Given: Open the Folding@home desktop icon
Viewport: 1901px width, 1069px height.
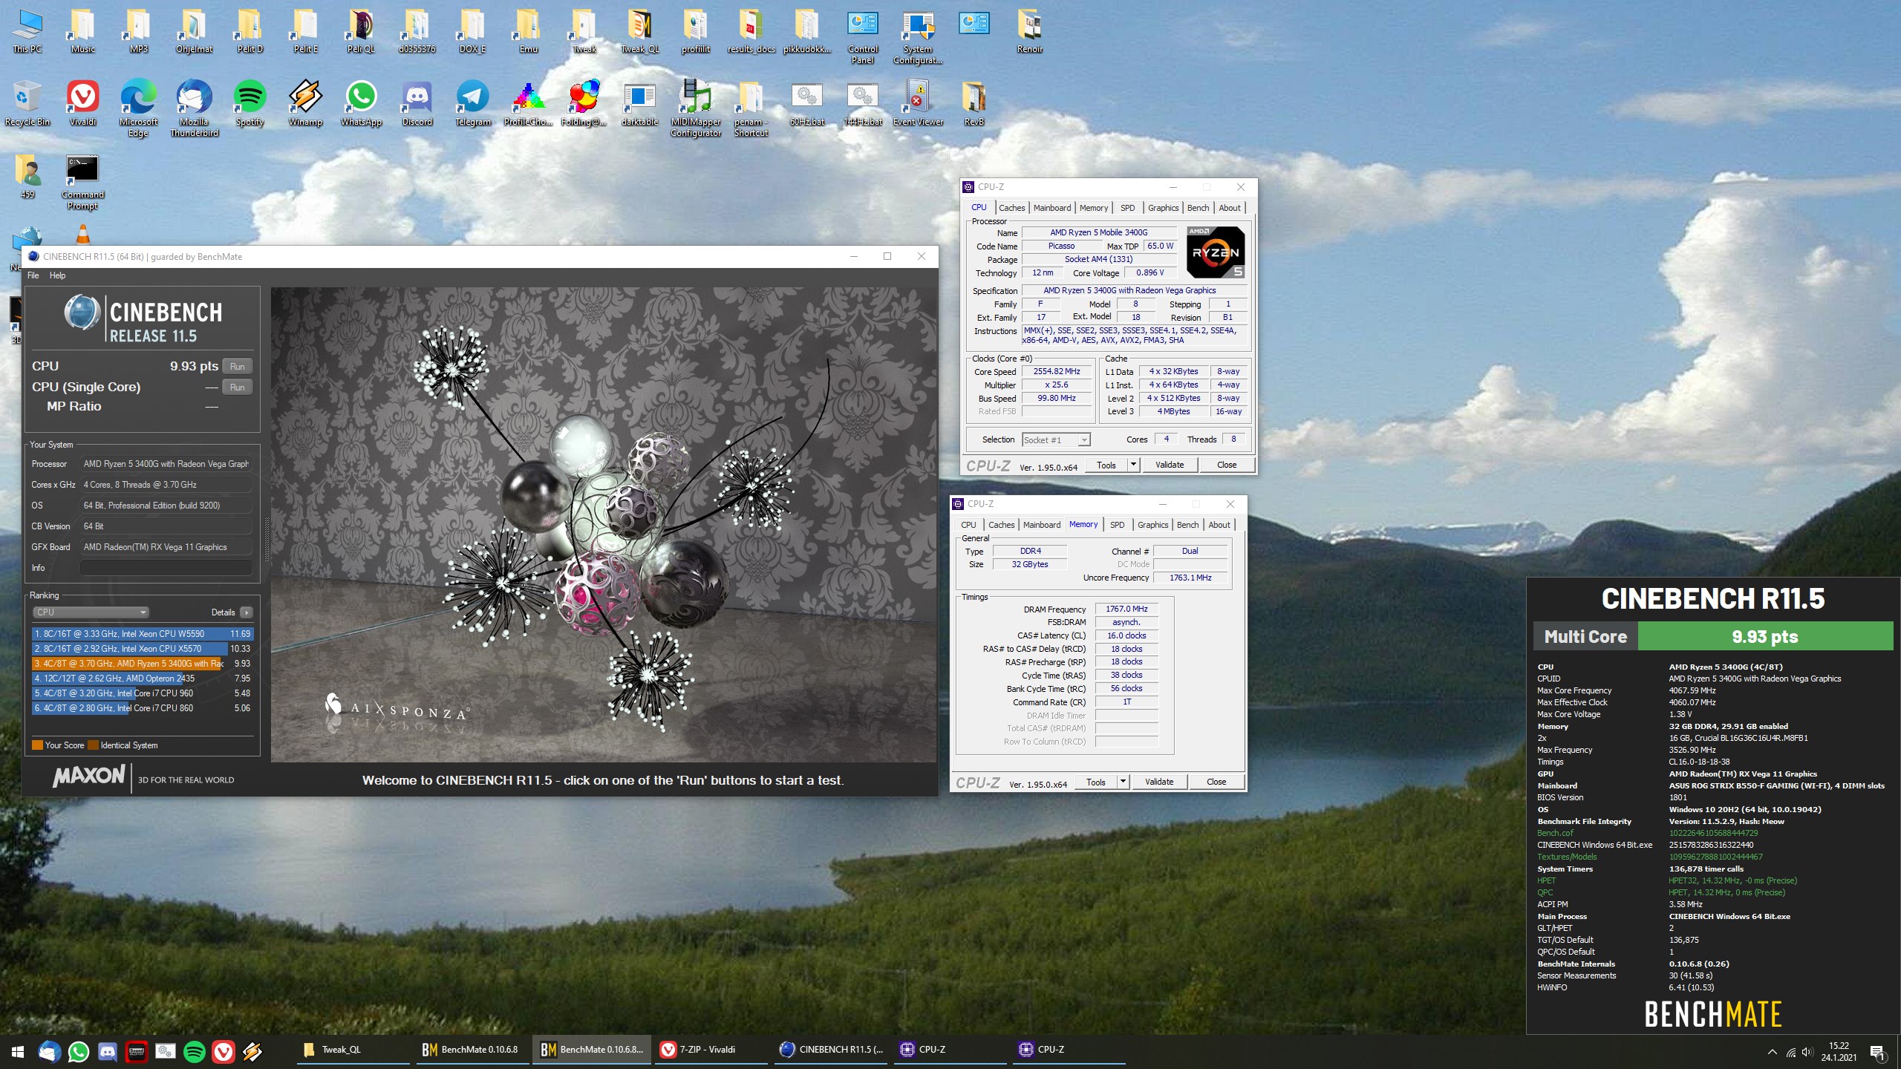Looking at the screenshot, I should point(584,103).
